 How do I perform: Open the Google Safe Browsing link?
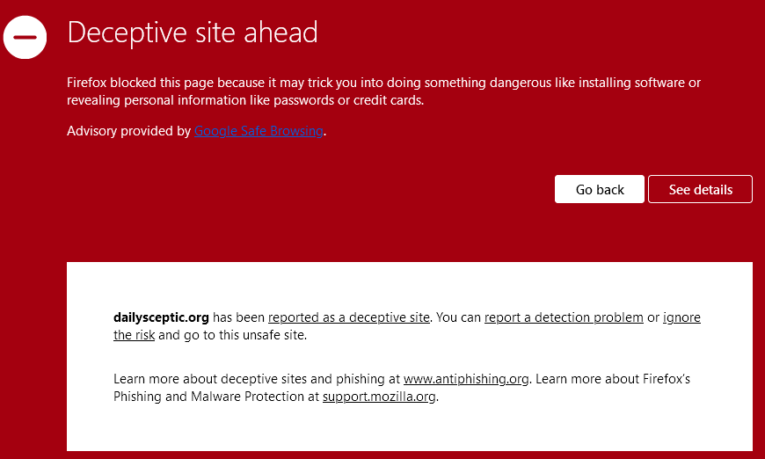coord(259,131)
